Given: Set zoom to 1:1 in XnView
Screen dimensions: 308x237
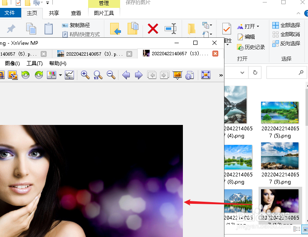Looking at the screenshot, I should pyautogui.click(x=98, y=75).
